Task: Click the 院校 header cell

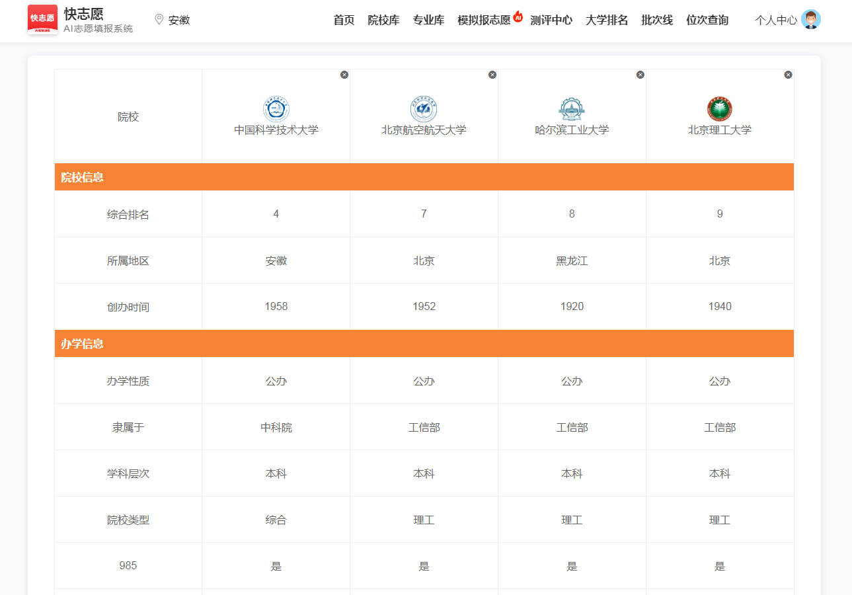Action: pyautogui.click(x=128, y=116)
